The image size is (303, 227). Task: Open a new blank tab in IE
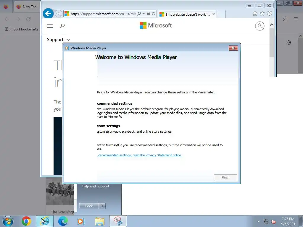pyautogui.click(x=221, y=14)
